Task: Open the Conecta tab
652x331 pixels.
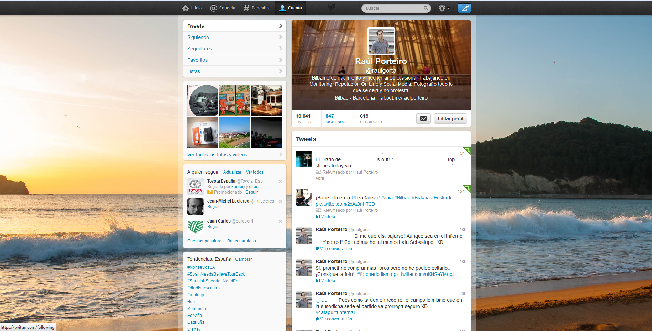Action: click(223, 8)
